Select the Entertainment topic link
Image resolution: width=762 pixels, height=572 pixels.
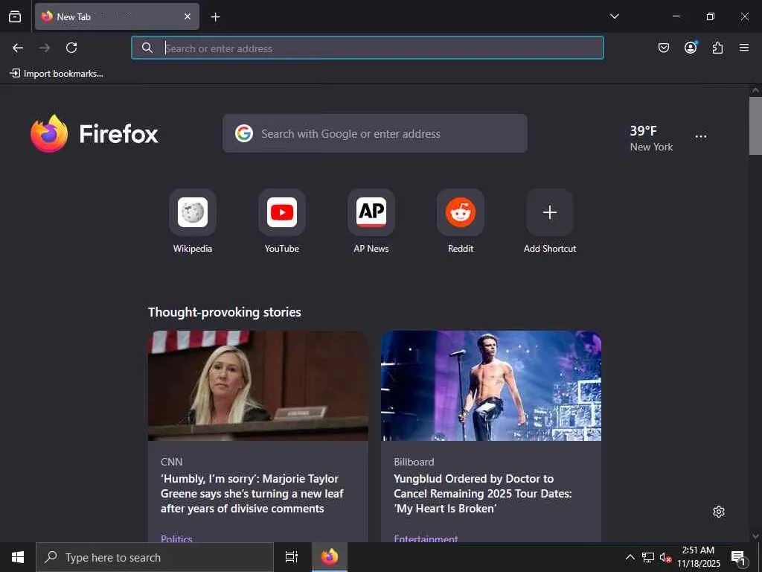[x=426, y=538]
